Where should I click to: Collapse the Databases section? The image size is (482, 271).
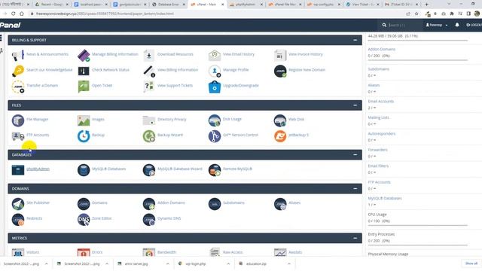[355, 154]
